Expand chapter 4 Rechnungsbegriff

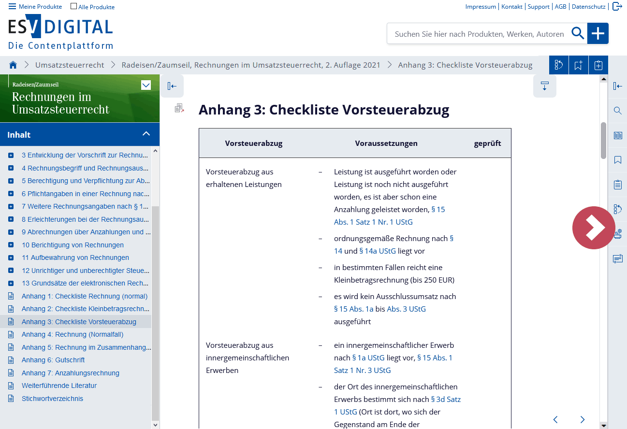pos(11,168)
